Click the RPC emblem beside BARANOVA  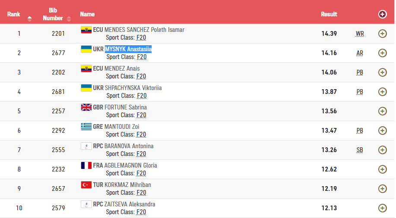point(86,146)
